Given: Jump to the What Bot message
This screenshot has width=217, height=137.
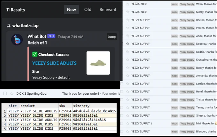Looking at the screenshot, I should (x=112, y=37).
